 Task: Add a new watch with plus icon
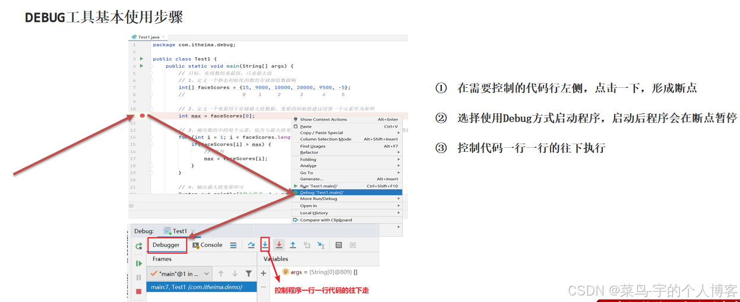tap(264, 274)
